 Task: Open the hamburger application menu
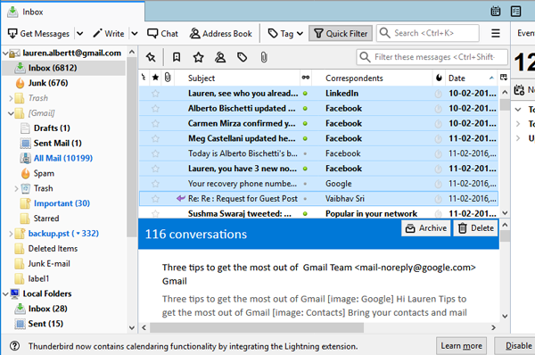click(496, 33)
